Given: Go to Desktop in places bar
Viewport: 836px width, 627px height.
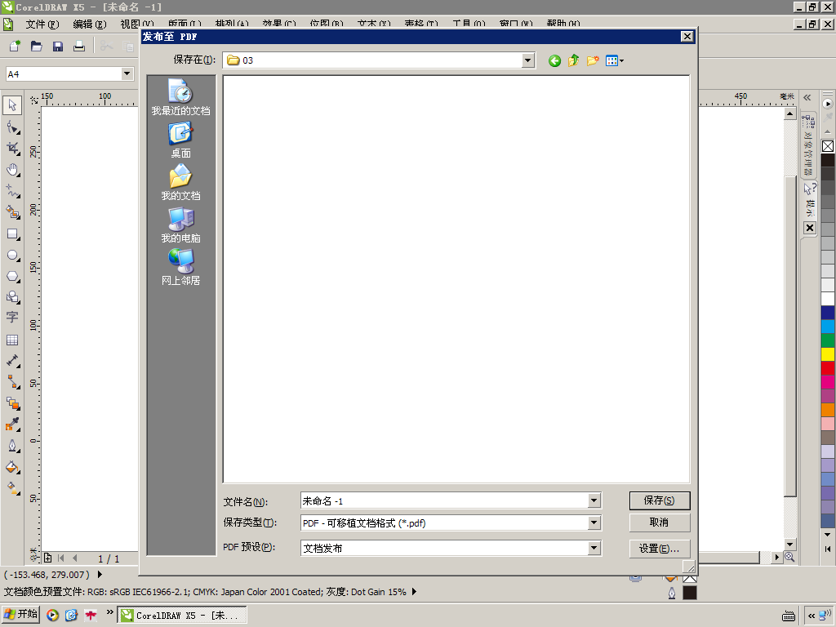Looking at the screenshot, I should (180, 140).
